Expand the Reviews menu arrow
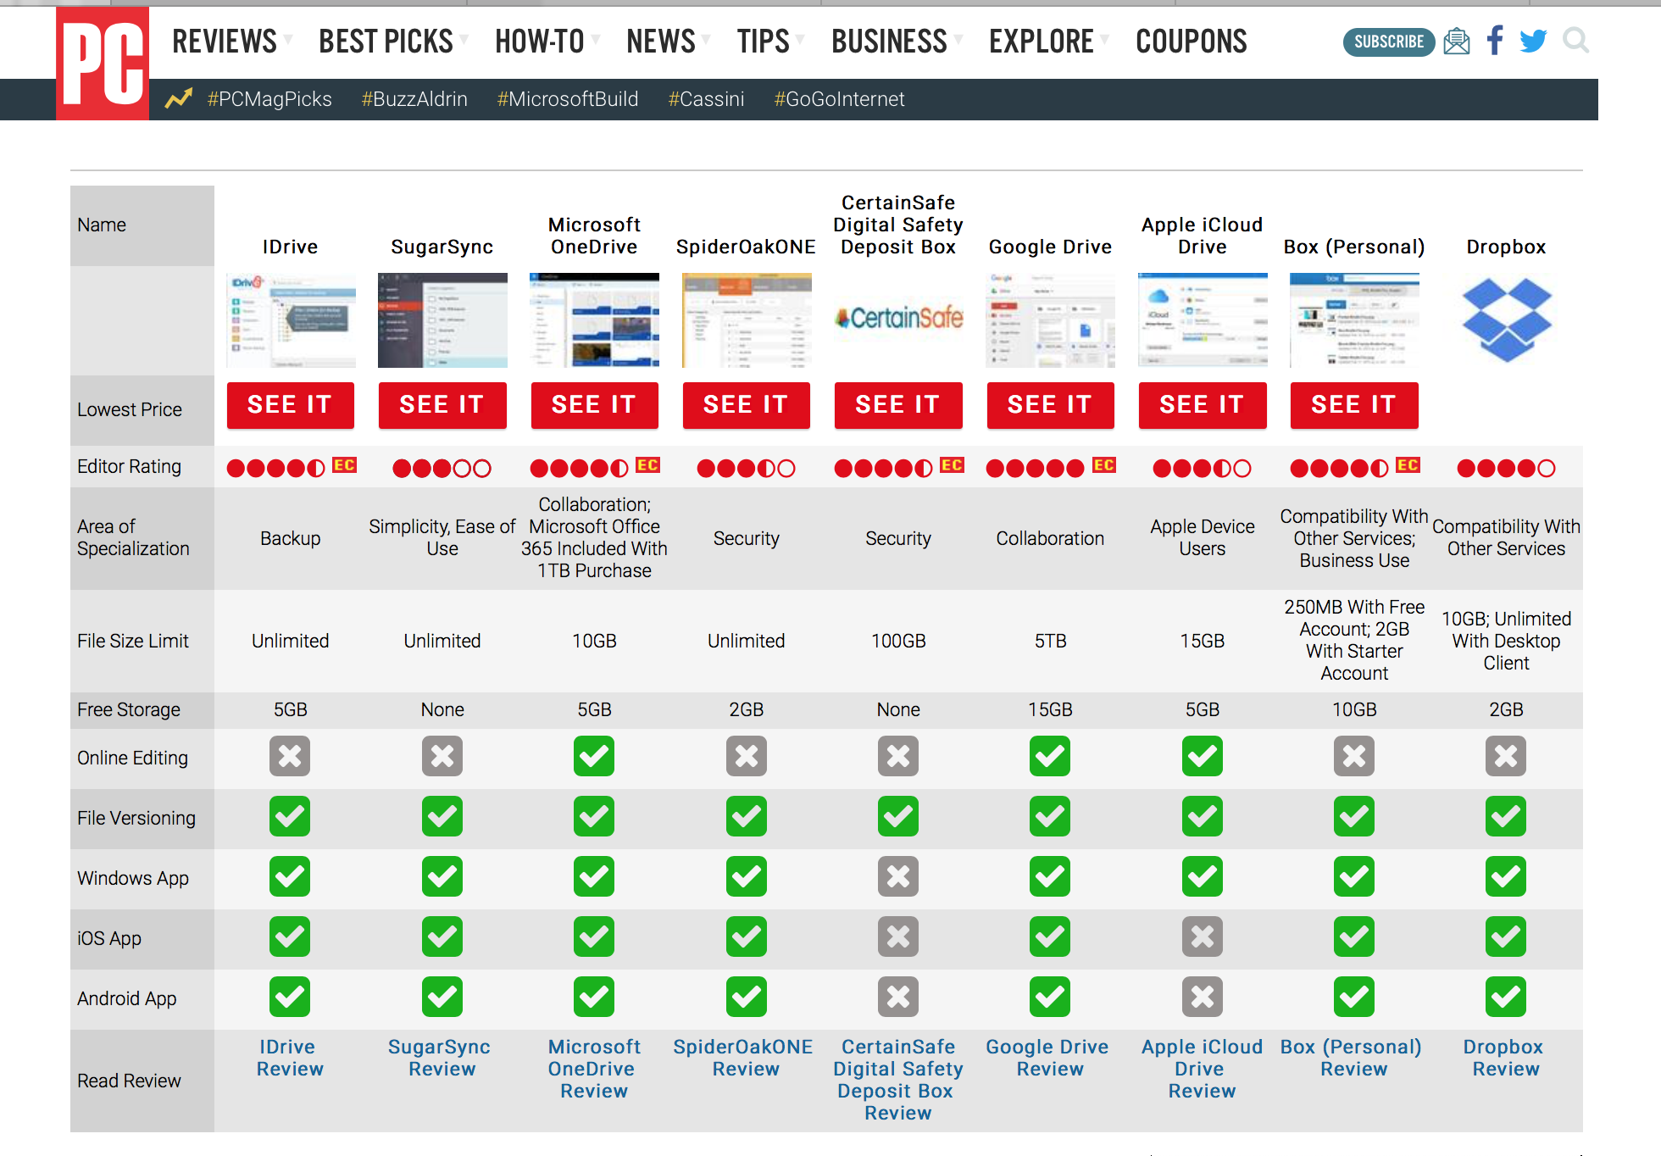 click(288, 40)
